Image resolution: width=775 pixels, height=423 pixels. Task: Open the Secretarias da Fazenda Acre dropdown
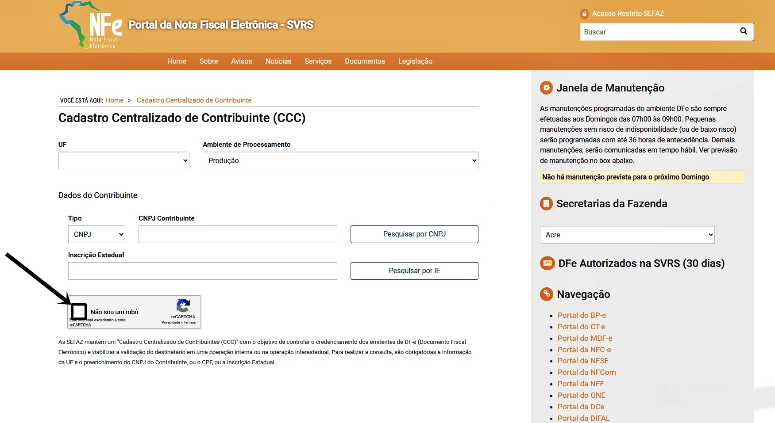click(627, 235)
